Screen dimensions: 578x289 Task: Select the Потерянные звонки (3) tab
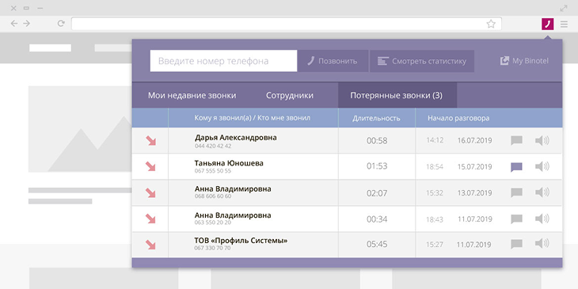coord(397,95)
